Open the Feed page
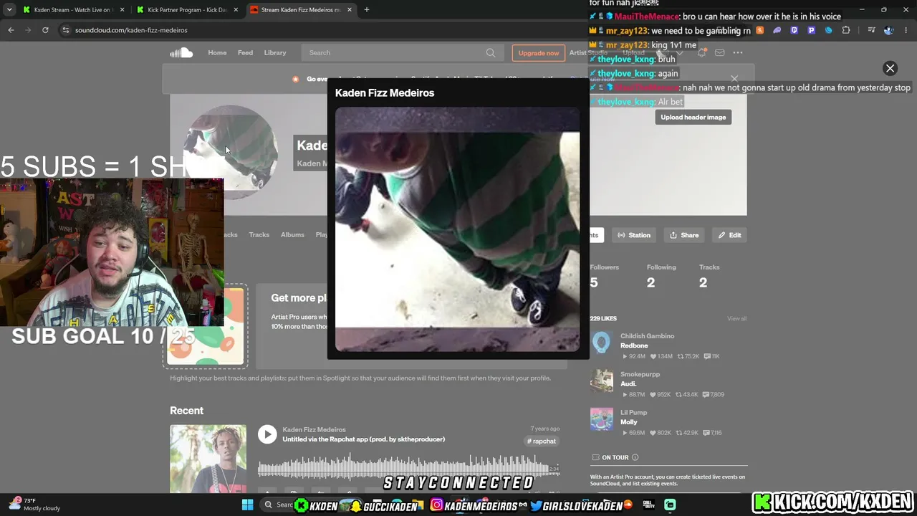This screenshot has width=917, height=516. click(x=245, y=52)
